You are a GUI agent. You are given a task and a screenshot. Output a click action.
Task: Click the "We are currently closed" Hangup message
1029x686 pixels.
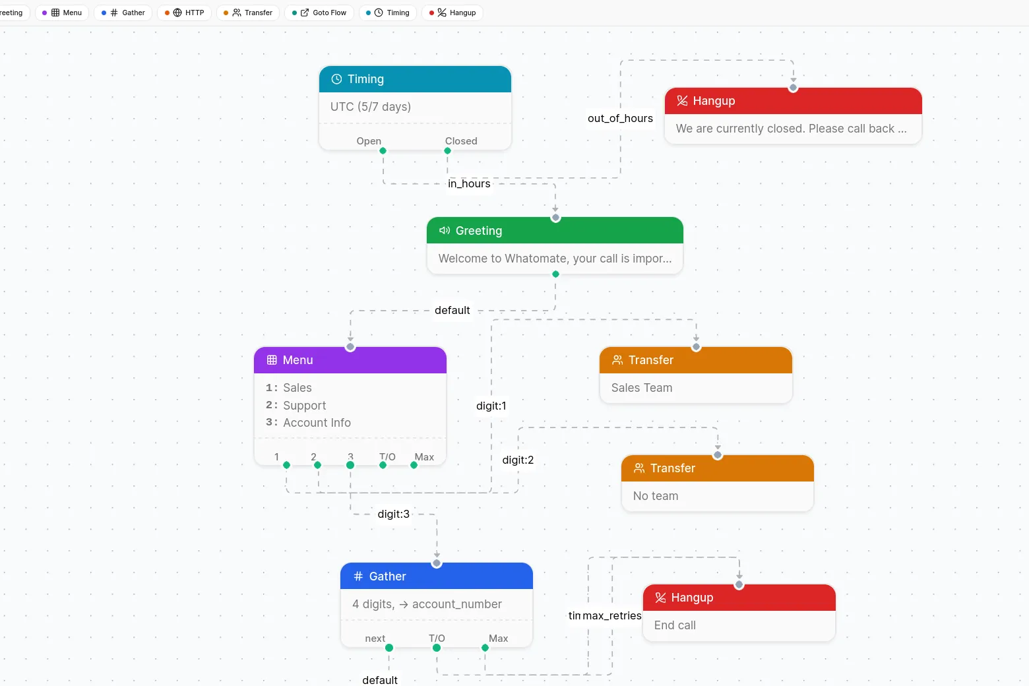[x=792, y=129]
